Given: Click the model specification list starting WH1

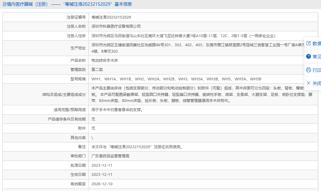Looking at the screenshot, I should [176, 79].
